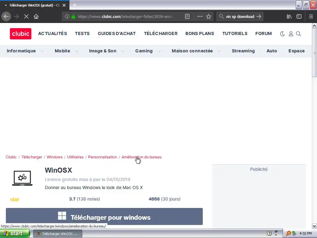
Task: Open the ACTUALITÉS menu
Action: click(53, 33)
